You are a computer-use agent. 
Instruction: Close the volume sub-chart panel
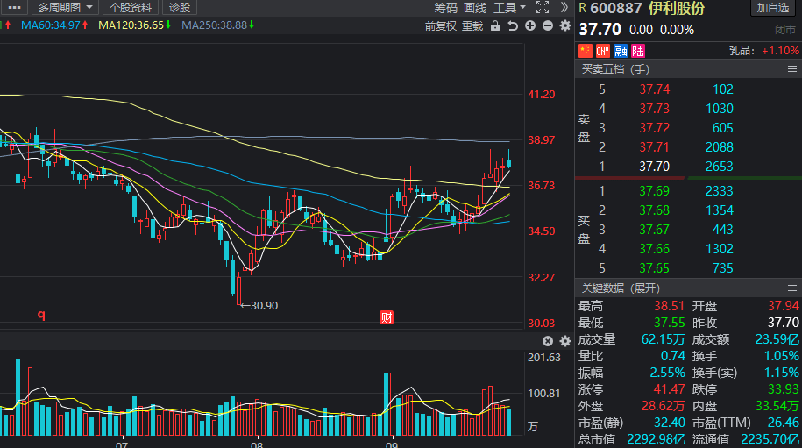pos(548,341)
